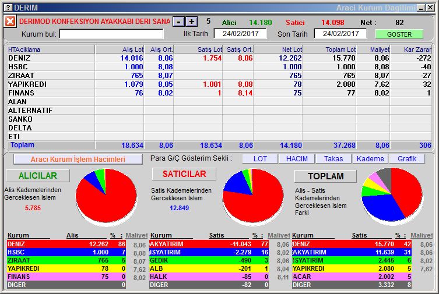Select the FINANS row in top table
The height and width of the screenshot is (294, 439).
(219, 93)
